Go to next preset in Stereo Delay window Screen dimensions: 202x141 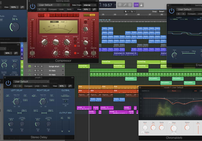[x=20, y=86]
